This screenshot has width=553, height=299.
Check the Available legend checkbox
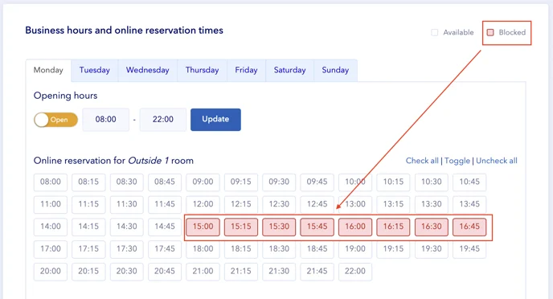point(435,32)
